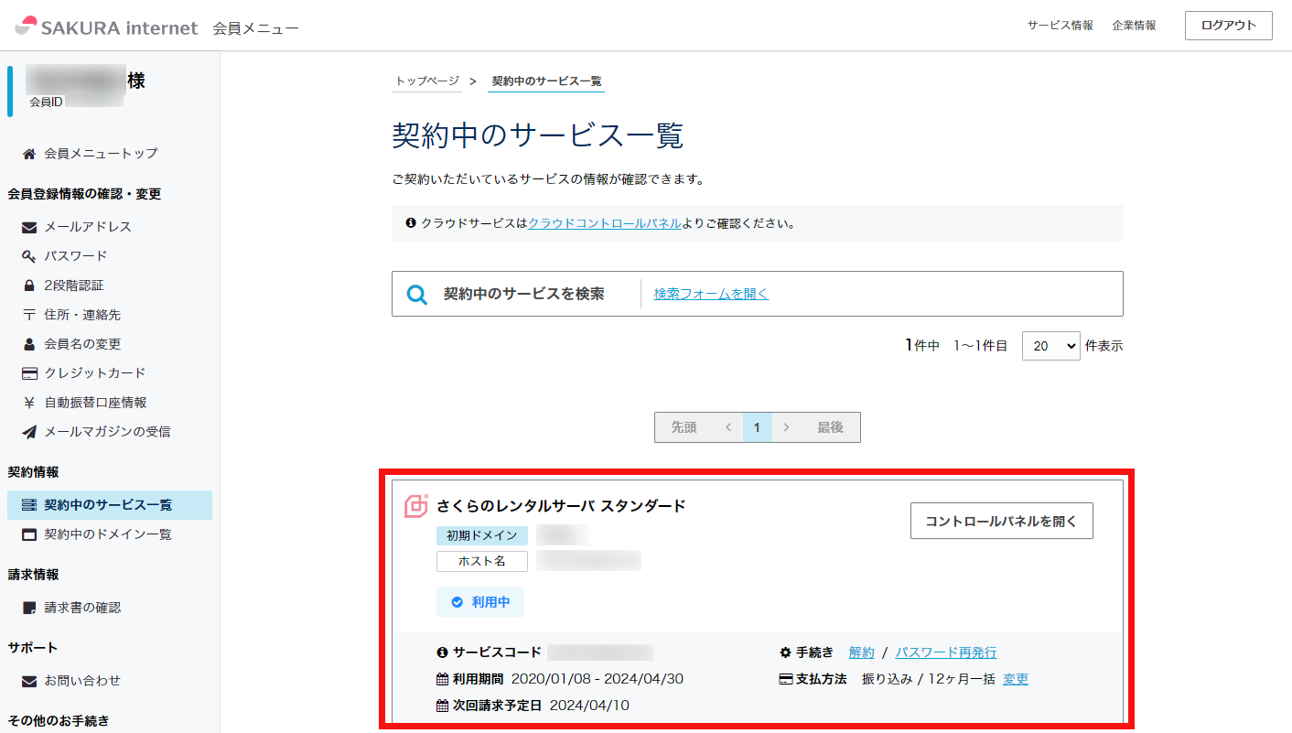Open the 20件表示 per-page dropdown

pyautogui.click(x=1051, y=346)
